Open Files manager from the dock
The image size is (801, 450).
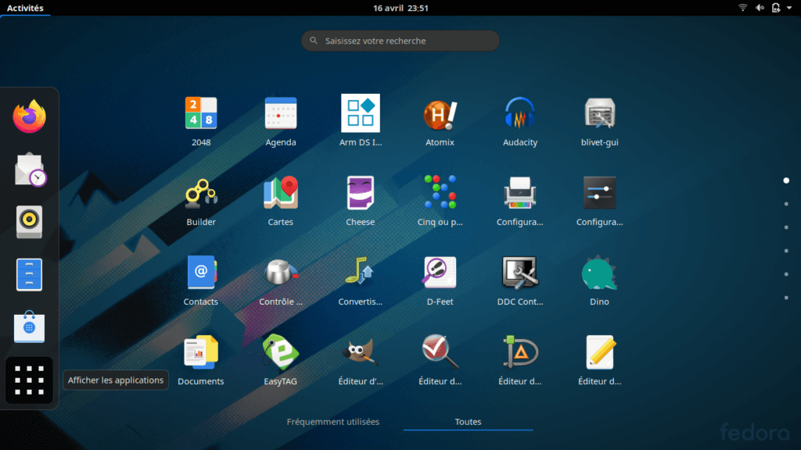coord(29,275)
